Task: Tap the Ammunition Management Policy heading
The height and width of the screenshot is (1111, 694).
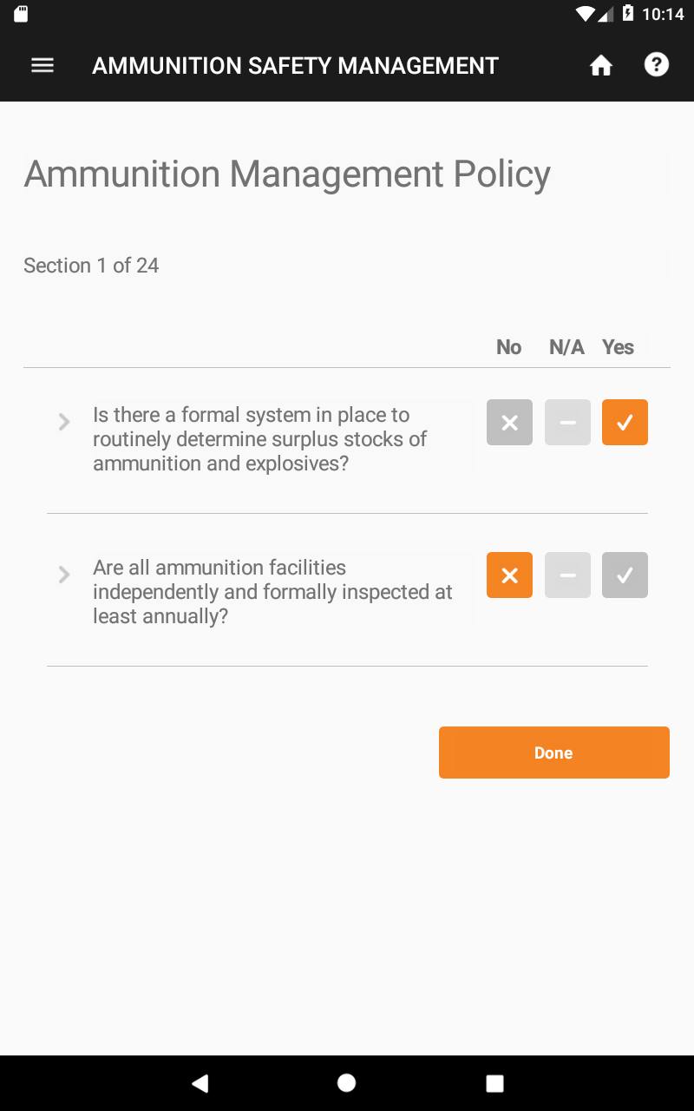Action: click(287, 174)
